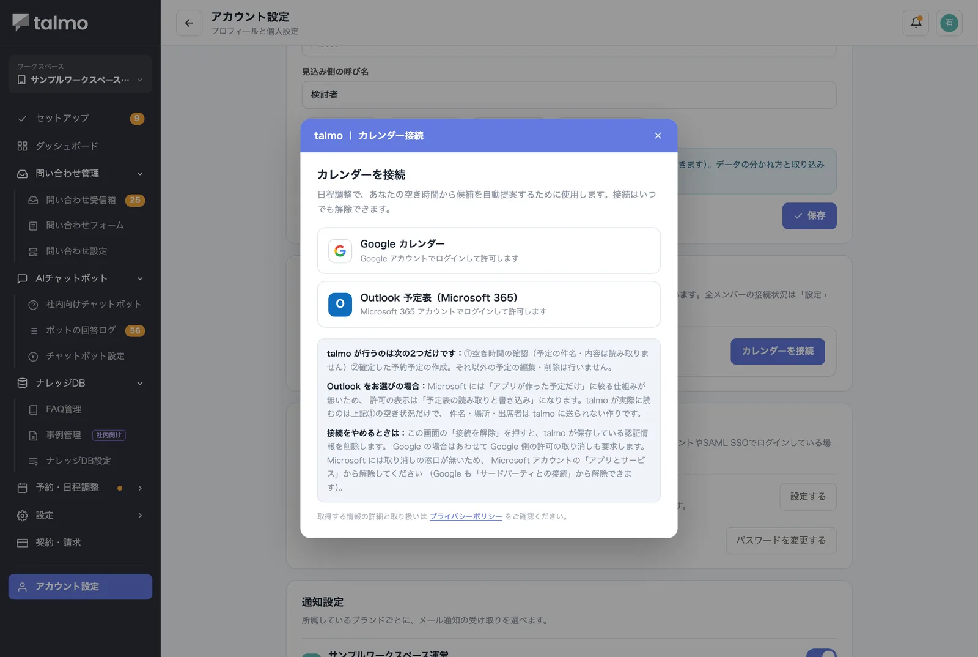Click the 25 badge on 問い合わせ受信箱
978x657 pixels.
(x=135, y=200)
